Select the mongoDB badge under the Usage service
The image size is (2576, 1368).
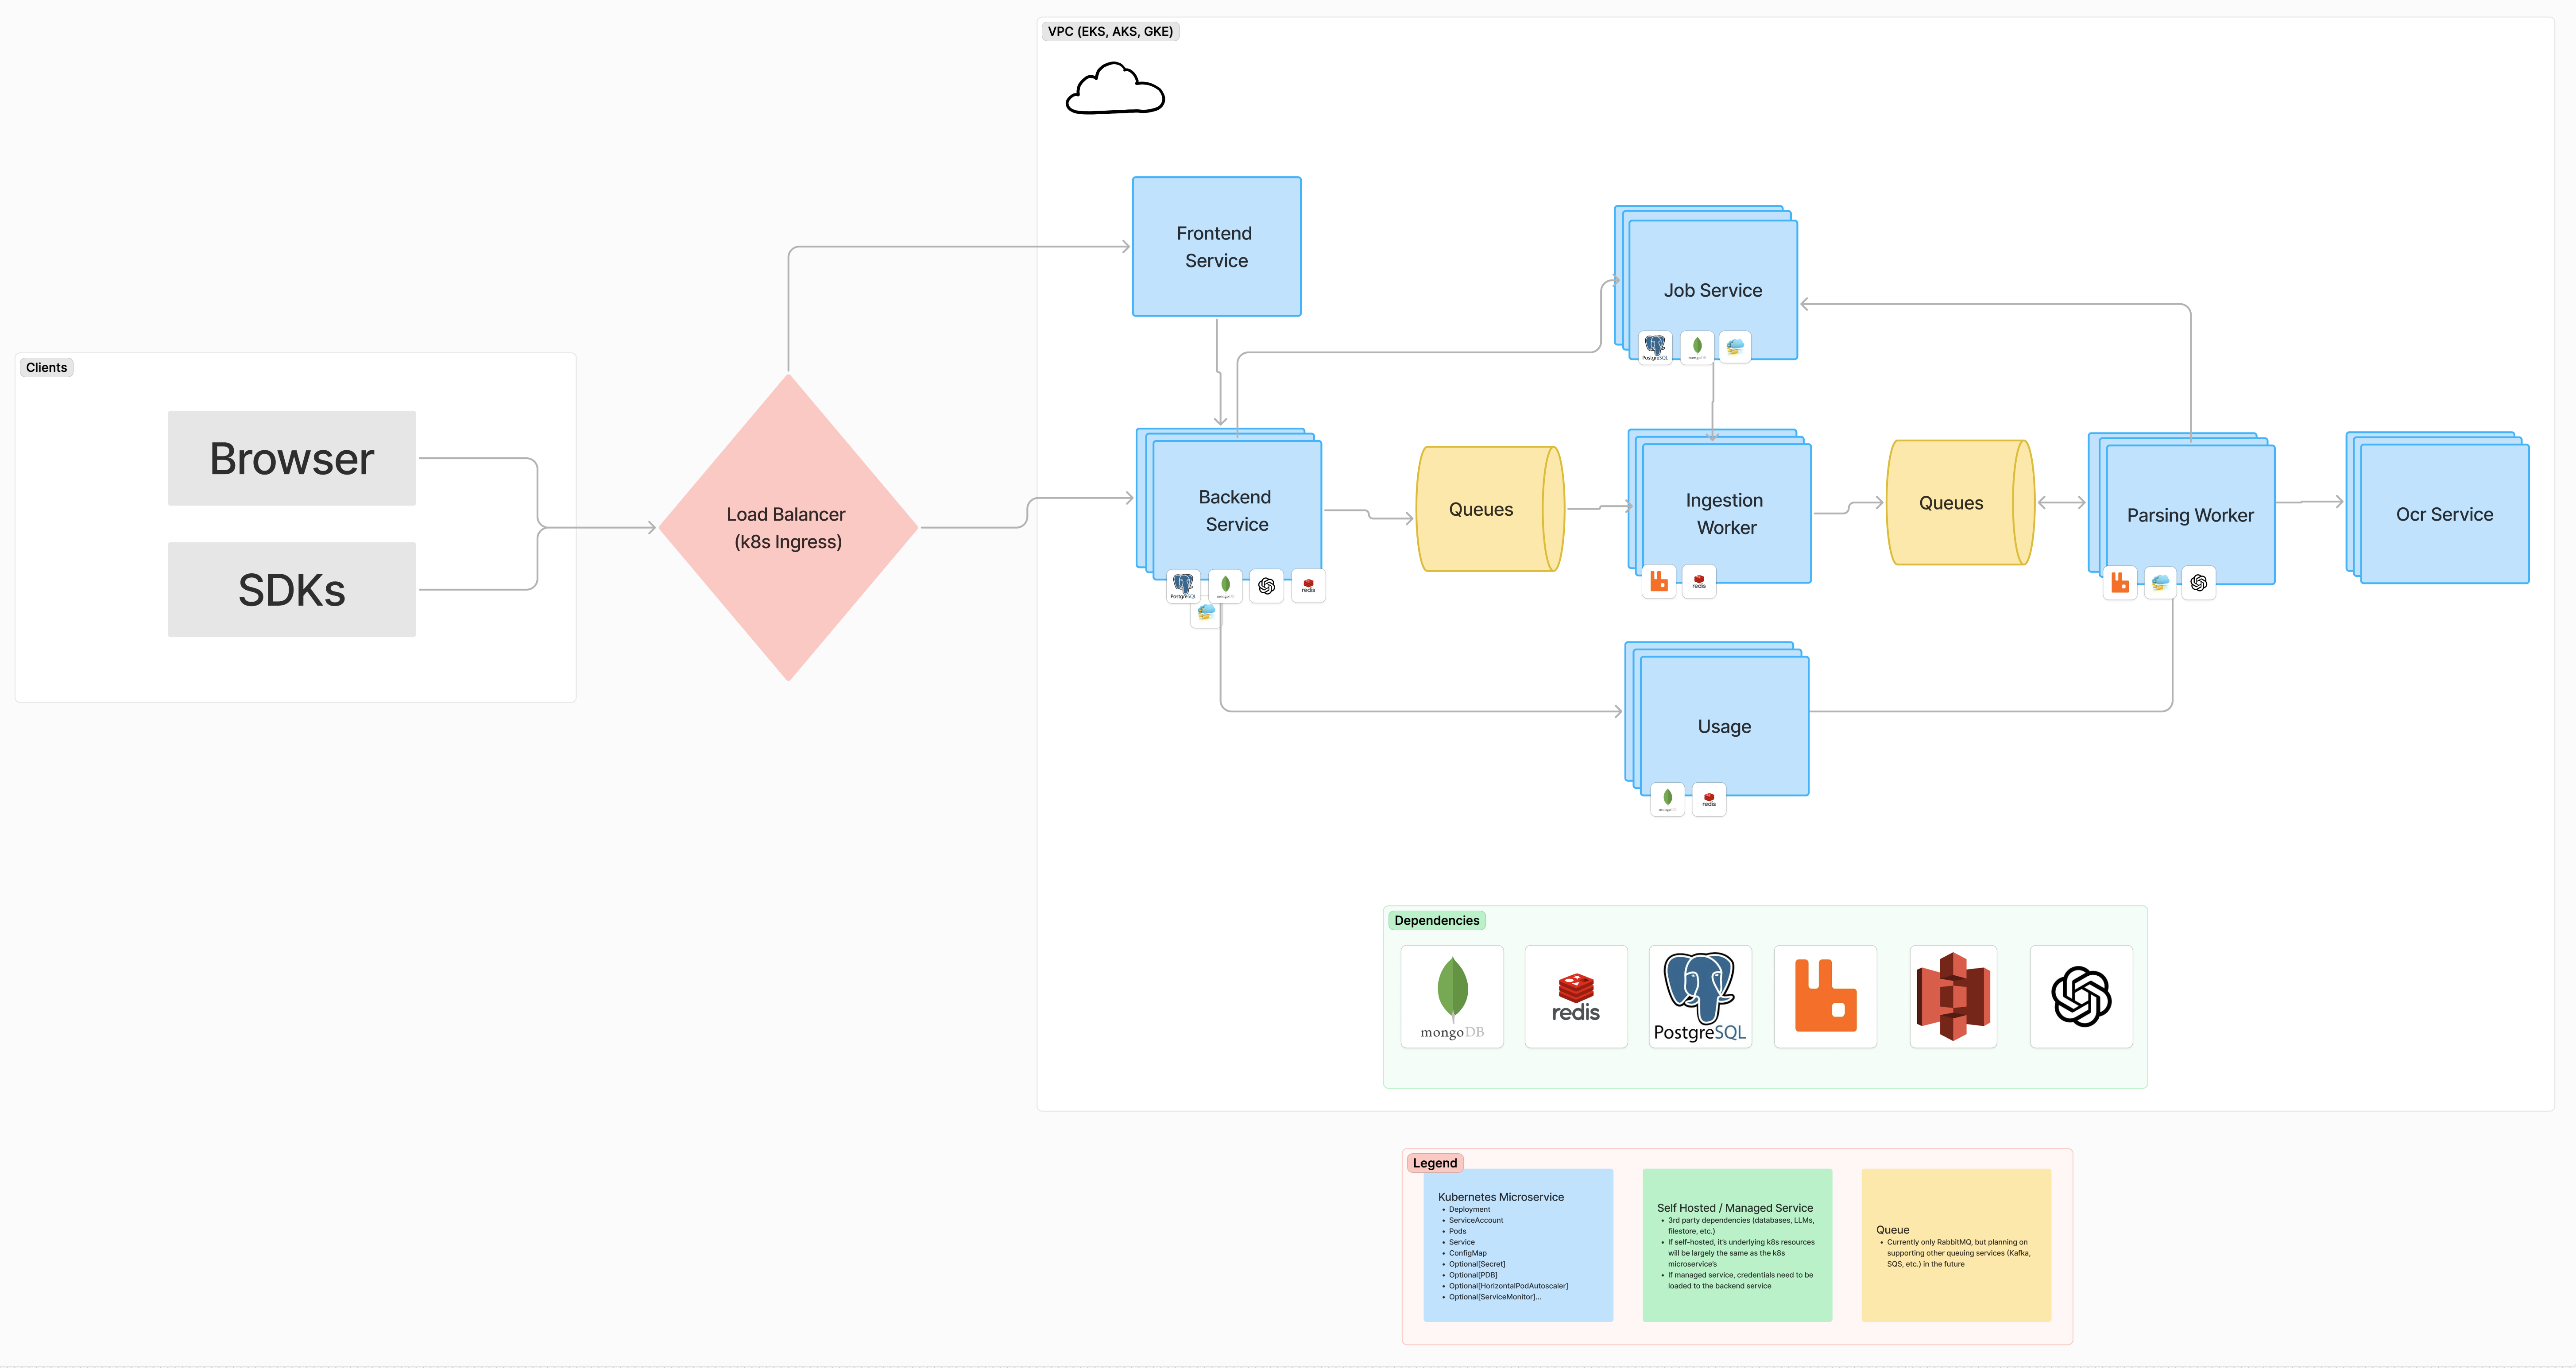pyautogui.click(x=1667, y=799)
